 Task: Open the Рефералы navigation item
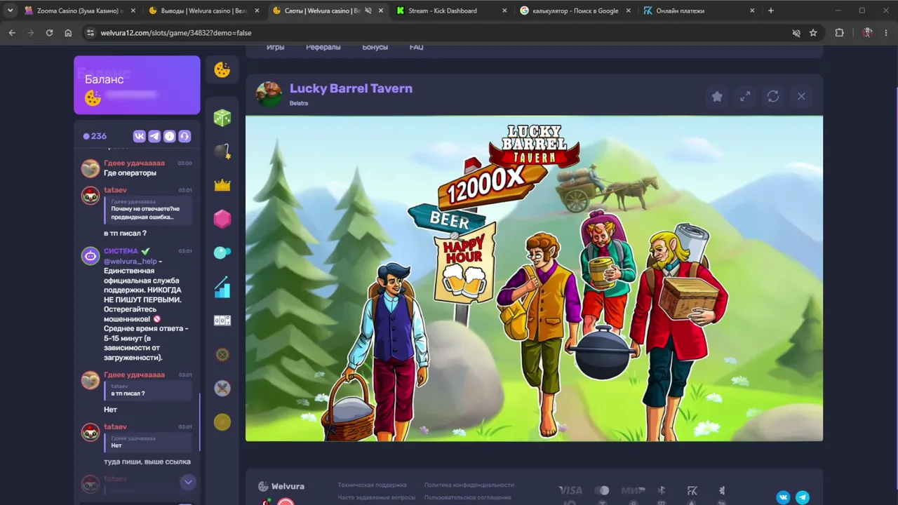pos(323,47)
